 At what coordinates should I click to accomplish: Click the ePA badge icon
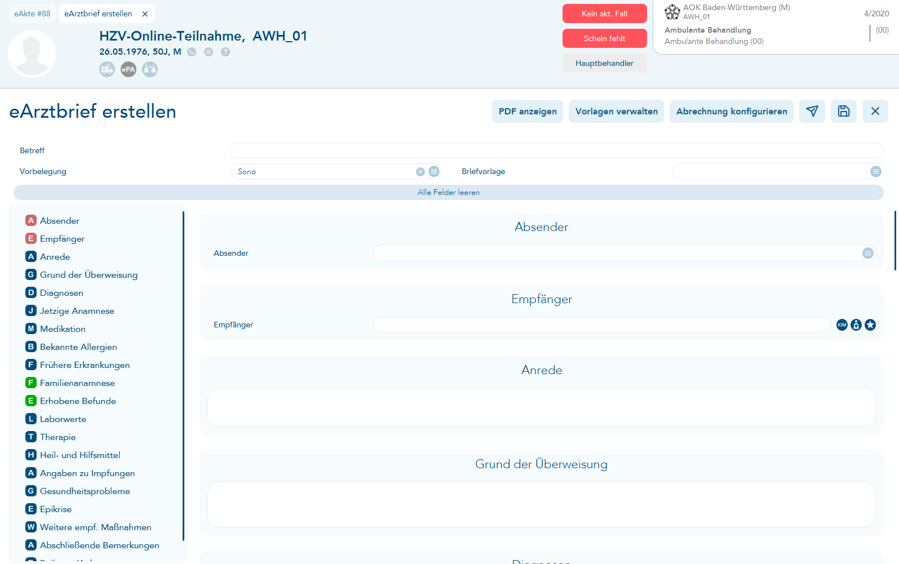[129, 69]
